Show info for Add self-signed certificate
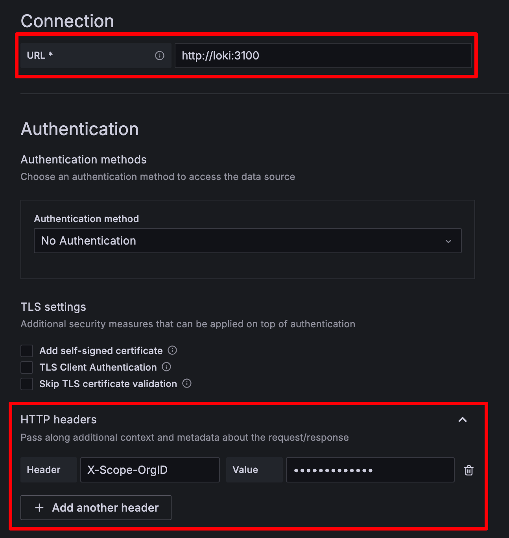Screen dimensions: 509x538 (x=172, y=350)
